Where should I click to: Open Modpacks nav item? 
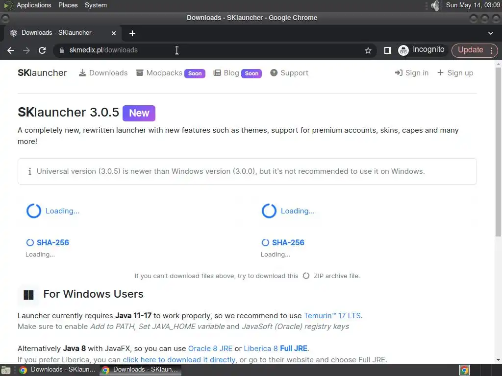coord(159,73)
